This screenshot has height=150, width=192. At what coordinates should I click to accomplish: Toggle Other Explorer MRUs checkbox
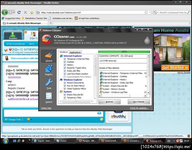coord(65,89)
